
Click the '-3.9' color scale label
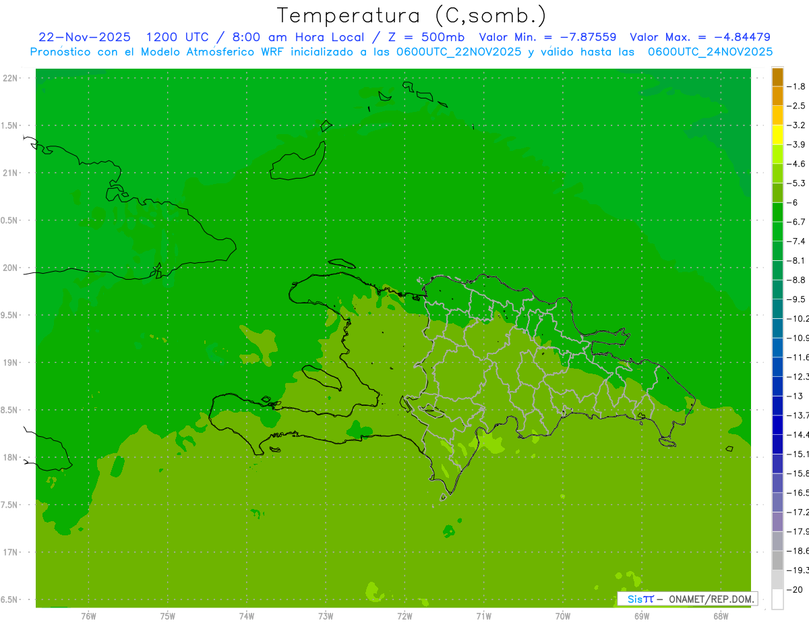pos(797,144)
